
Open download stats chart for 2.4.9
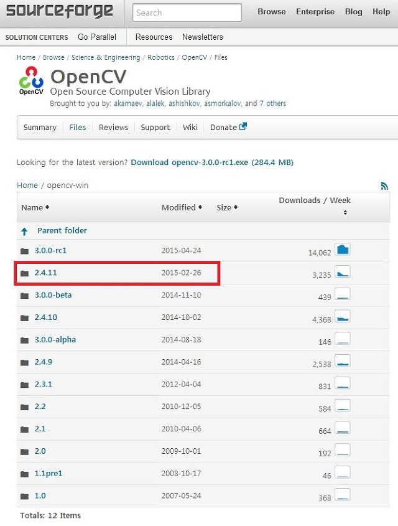point(343,361)
